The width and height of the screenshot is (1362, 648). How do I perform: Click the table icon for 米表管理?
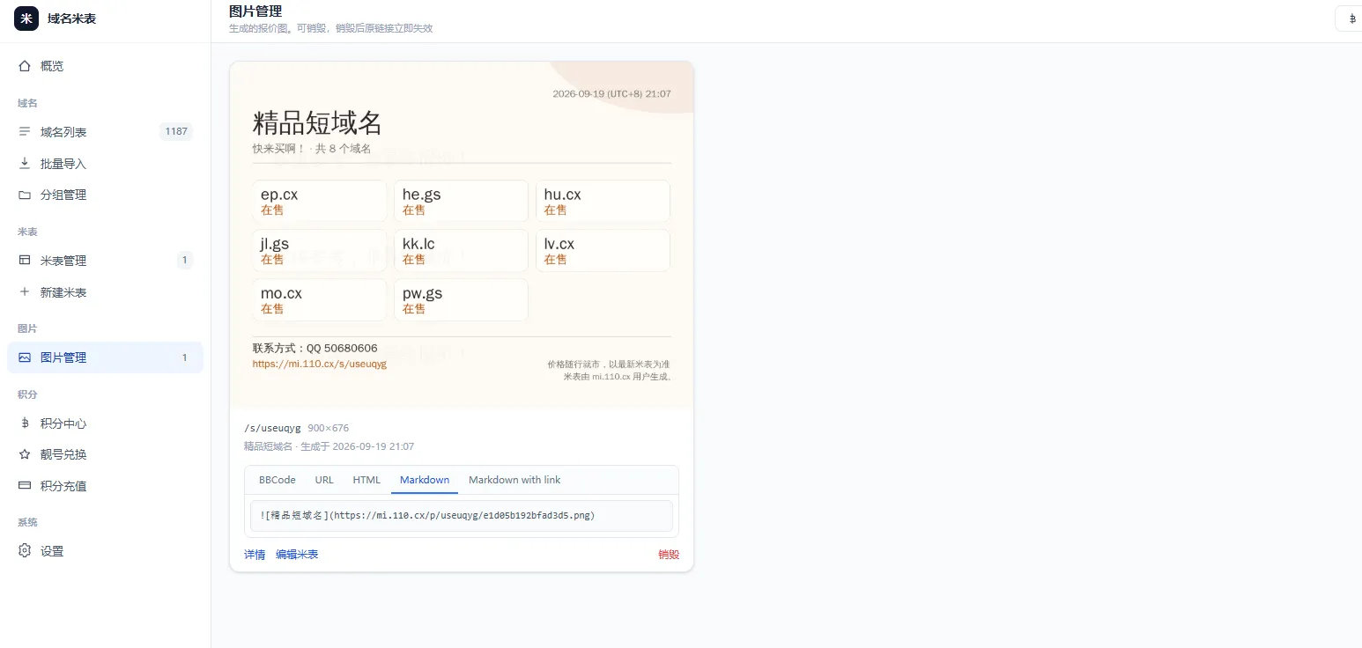coord(25,261)
